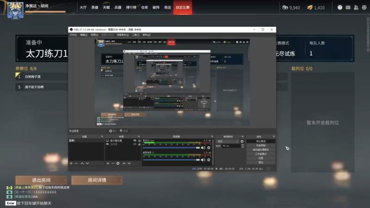Move scene down with the down arrow in 场景 panel
This screenshot has width=370, height=208.
click(x=87, y=163)
